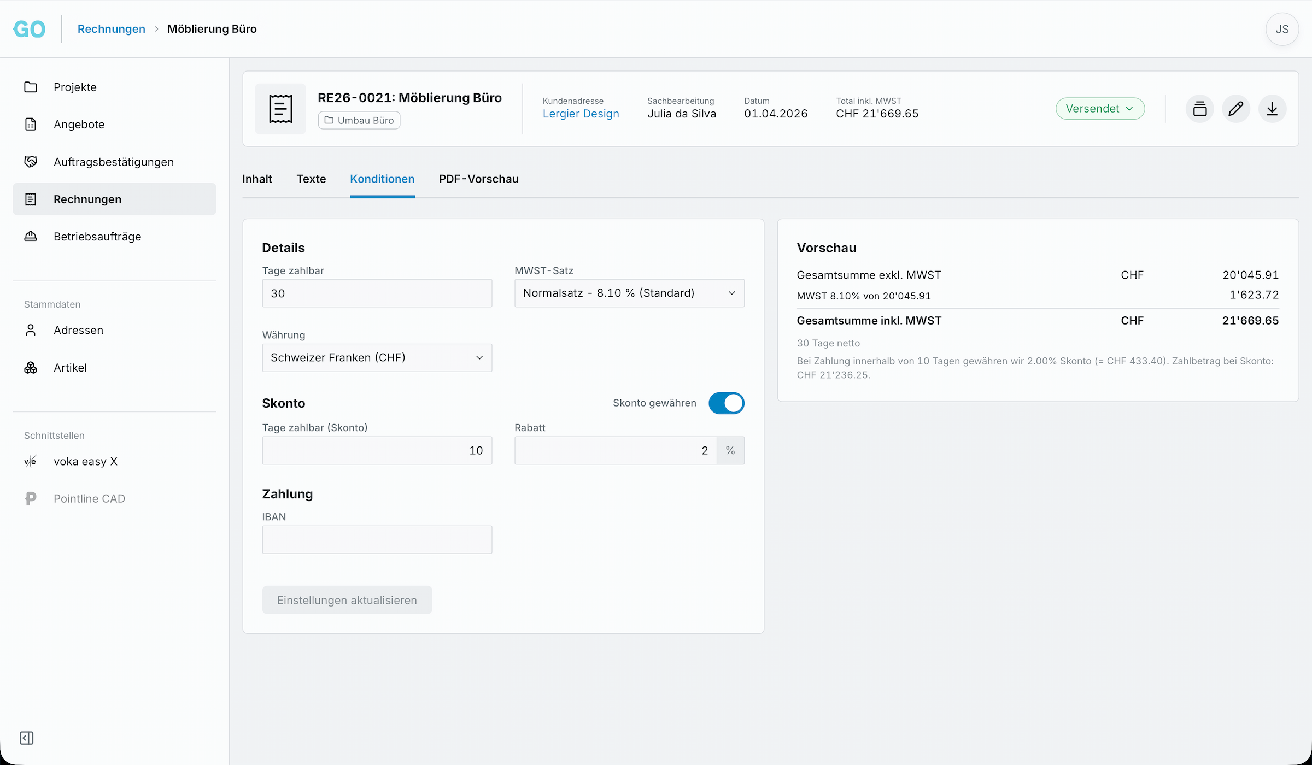Click the Skonto payment note in Vorschau
This screenshot has width=1312, height=765.
click(x=1035, y=368)
